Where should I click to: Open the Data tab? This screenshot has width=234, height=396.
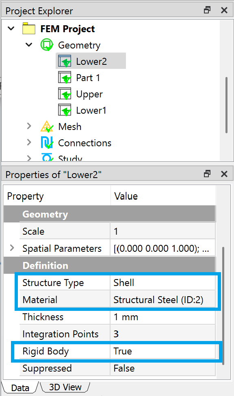[x=20, y=388]
